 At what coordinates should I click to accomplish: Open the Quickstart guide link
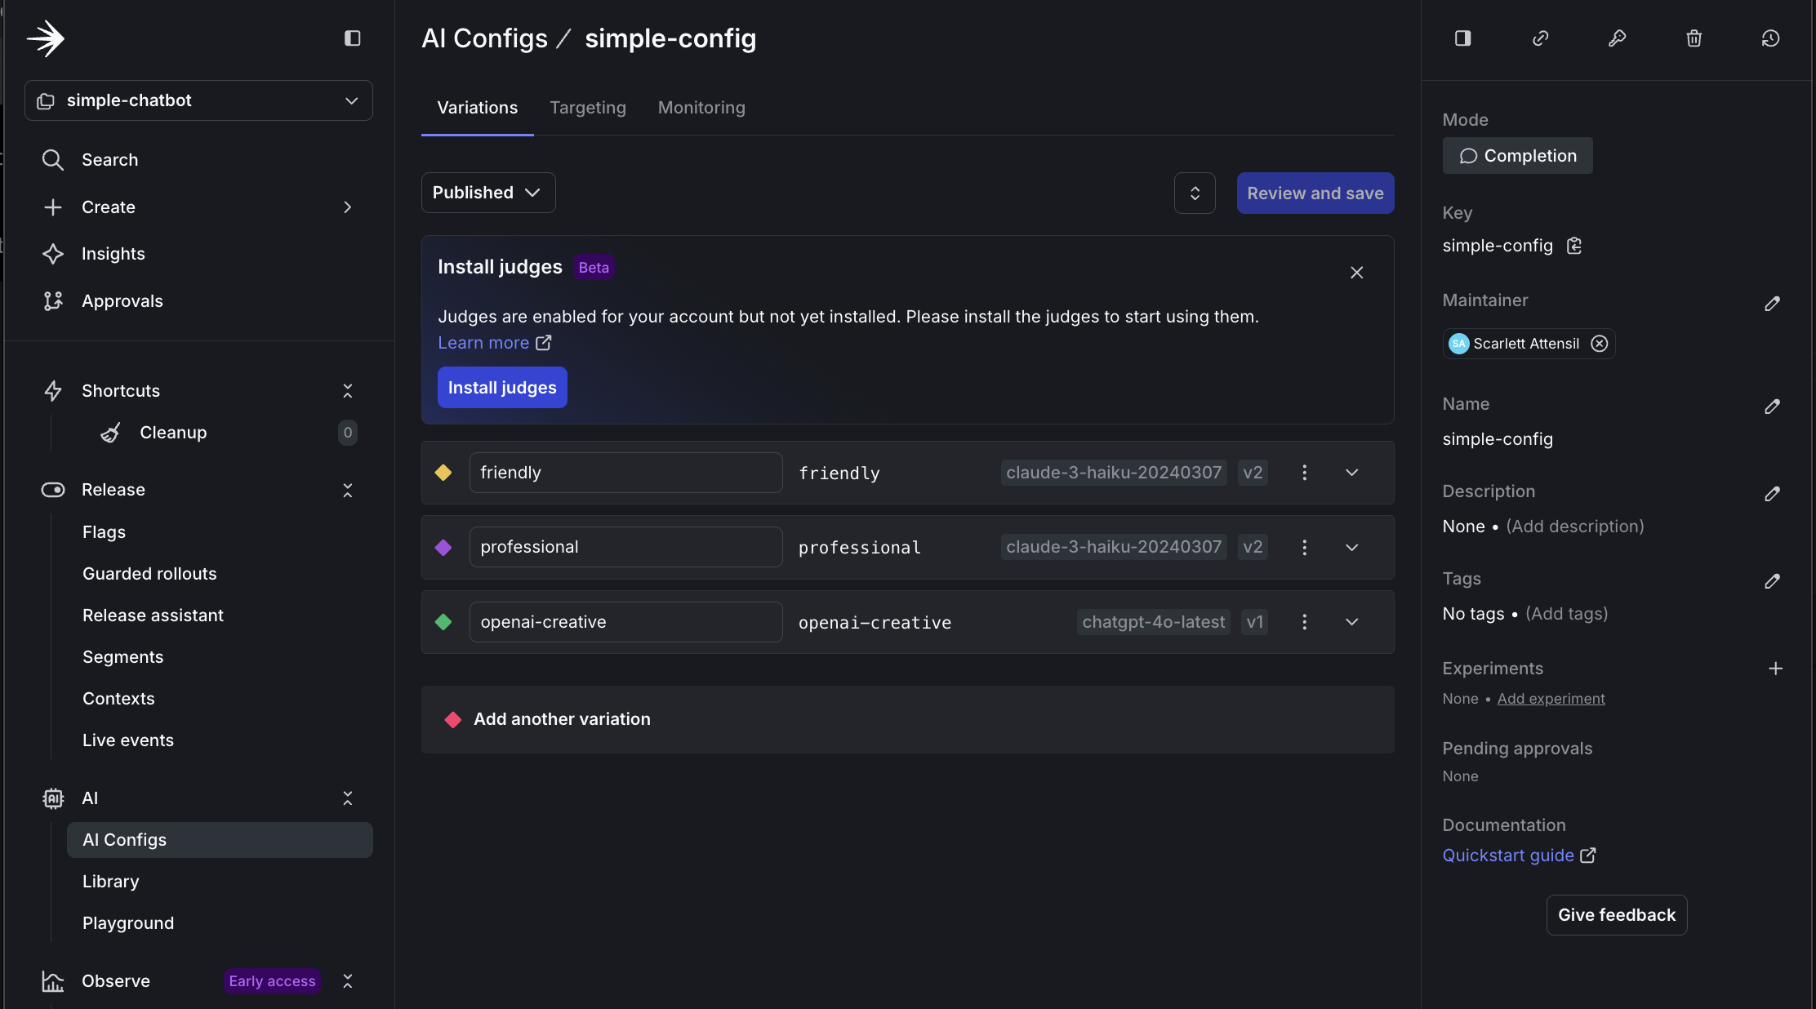tap(1507, 855)
